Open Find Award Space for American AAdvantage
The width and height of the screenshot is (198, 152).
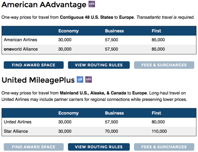[34, 65]
